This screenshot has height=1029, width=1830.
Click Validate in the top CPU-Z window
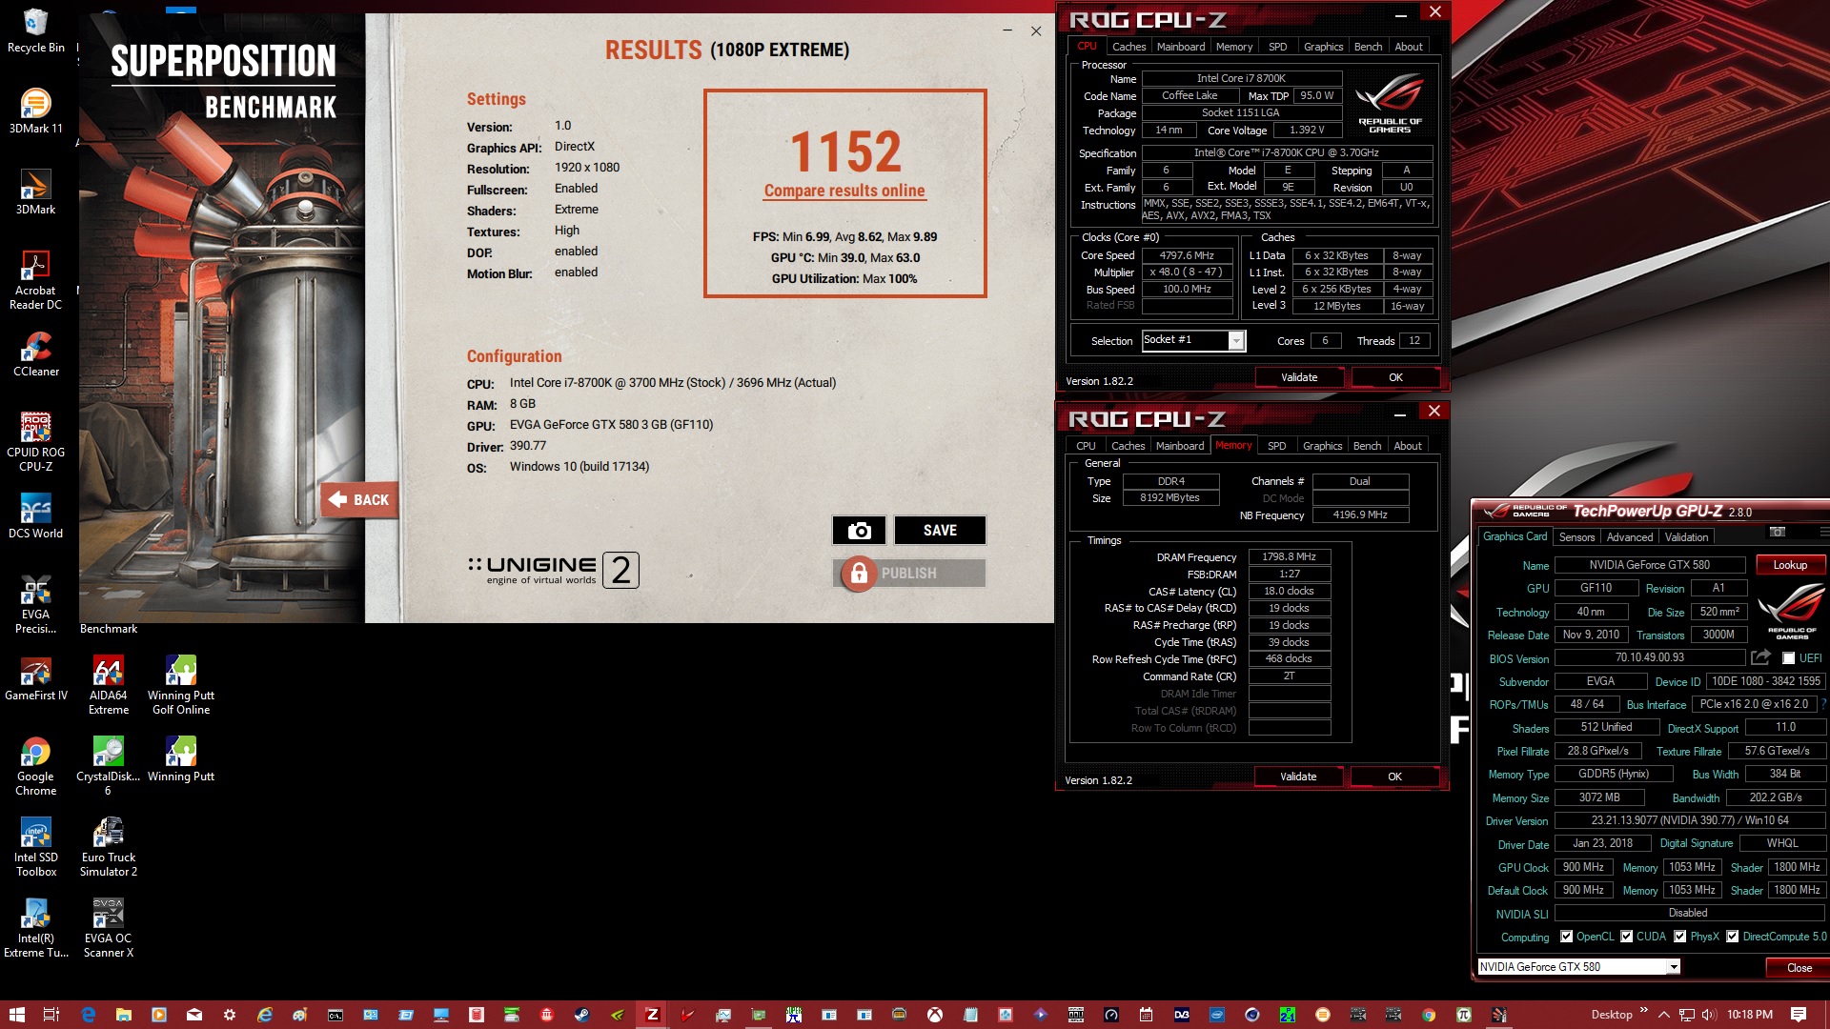click(1299, 377)
